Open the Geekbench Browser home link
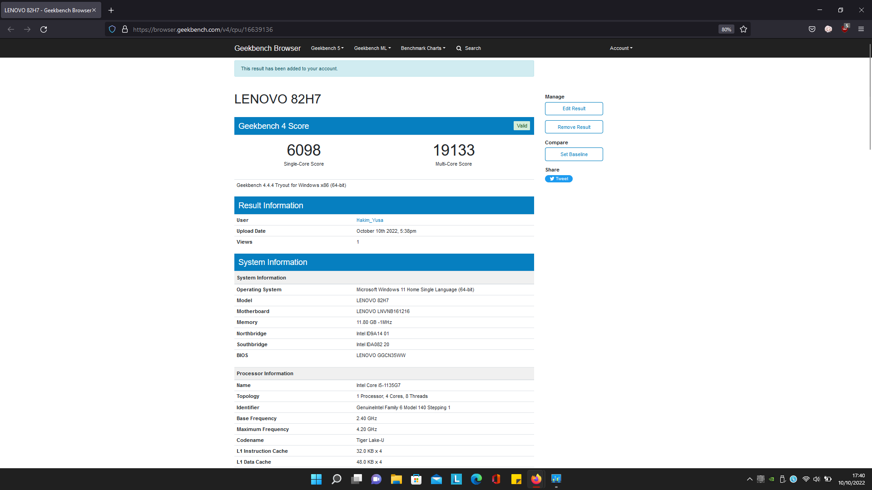Screen dimensions: 872x490 268,48
